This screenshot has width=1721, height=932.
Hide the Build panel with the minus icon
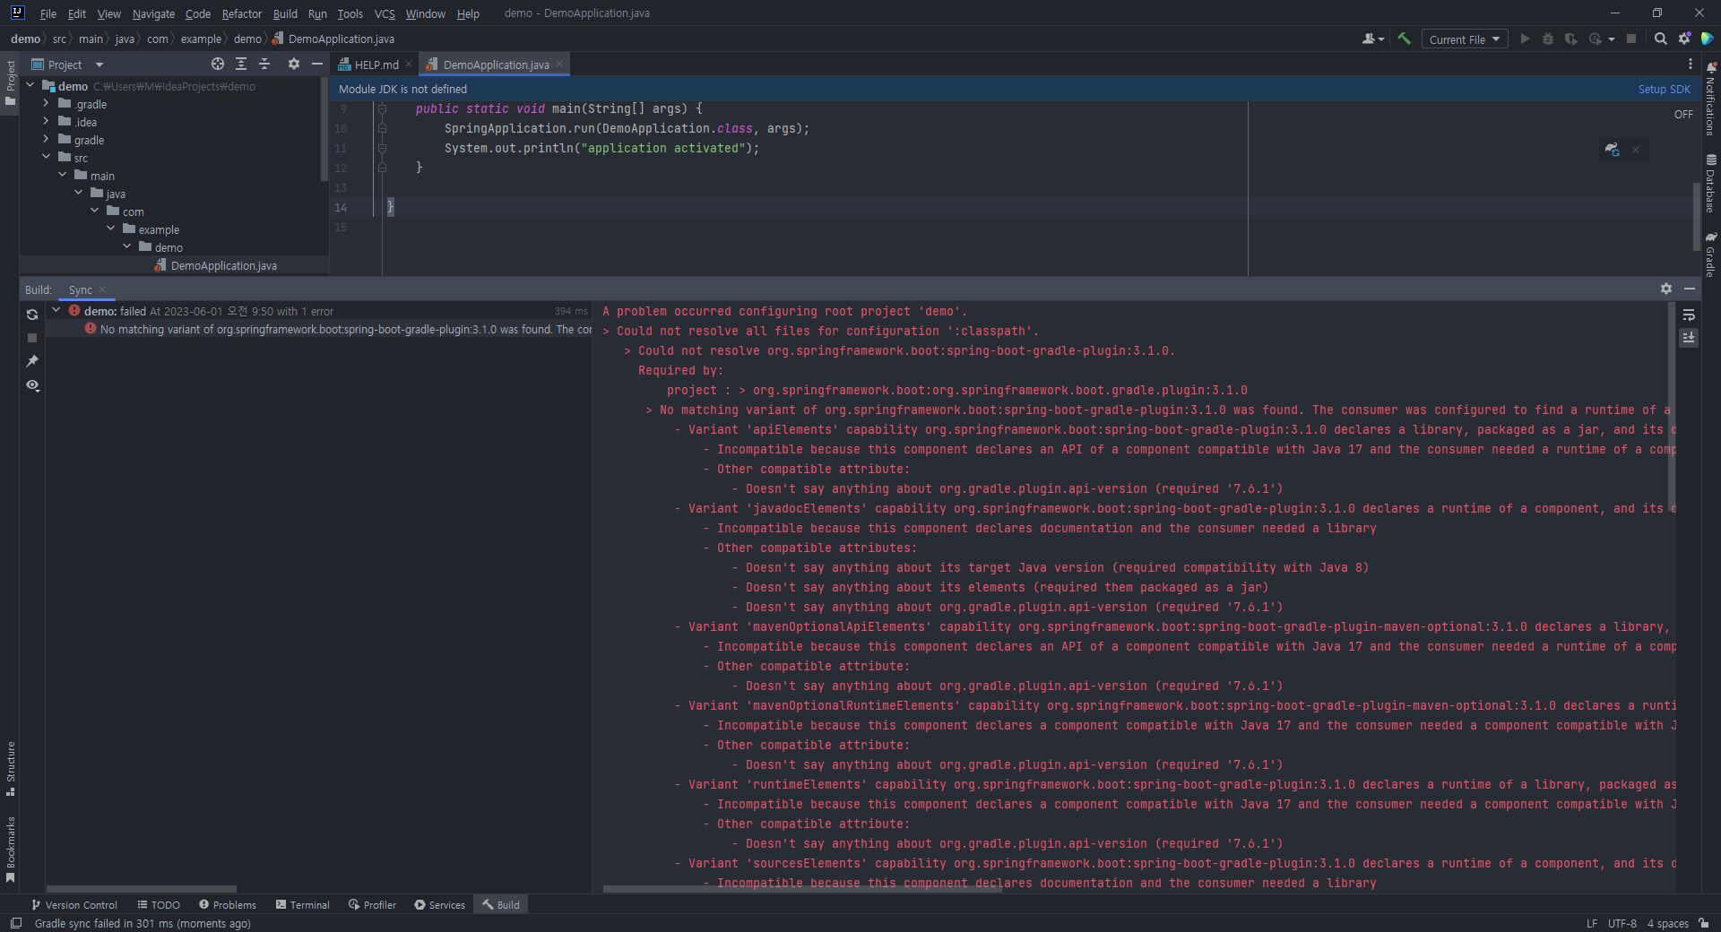click(x=1690, y=289)
